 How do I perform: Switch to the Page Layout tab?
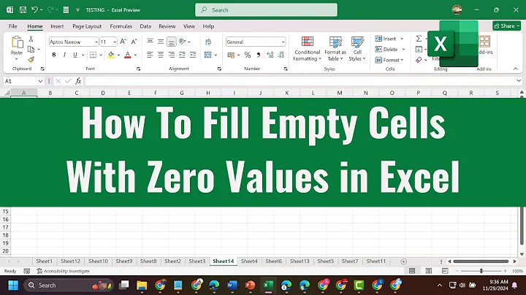click(87, 26)
